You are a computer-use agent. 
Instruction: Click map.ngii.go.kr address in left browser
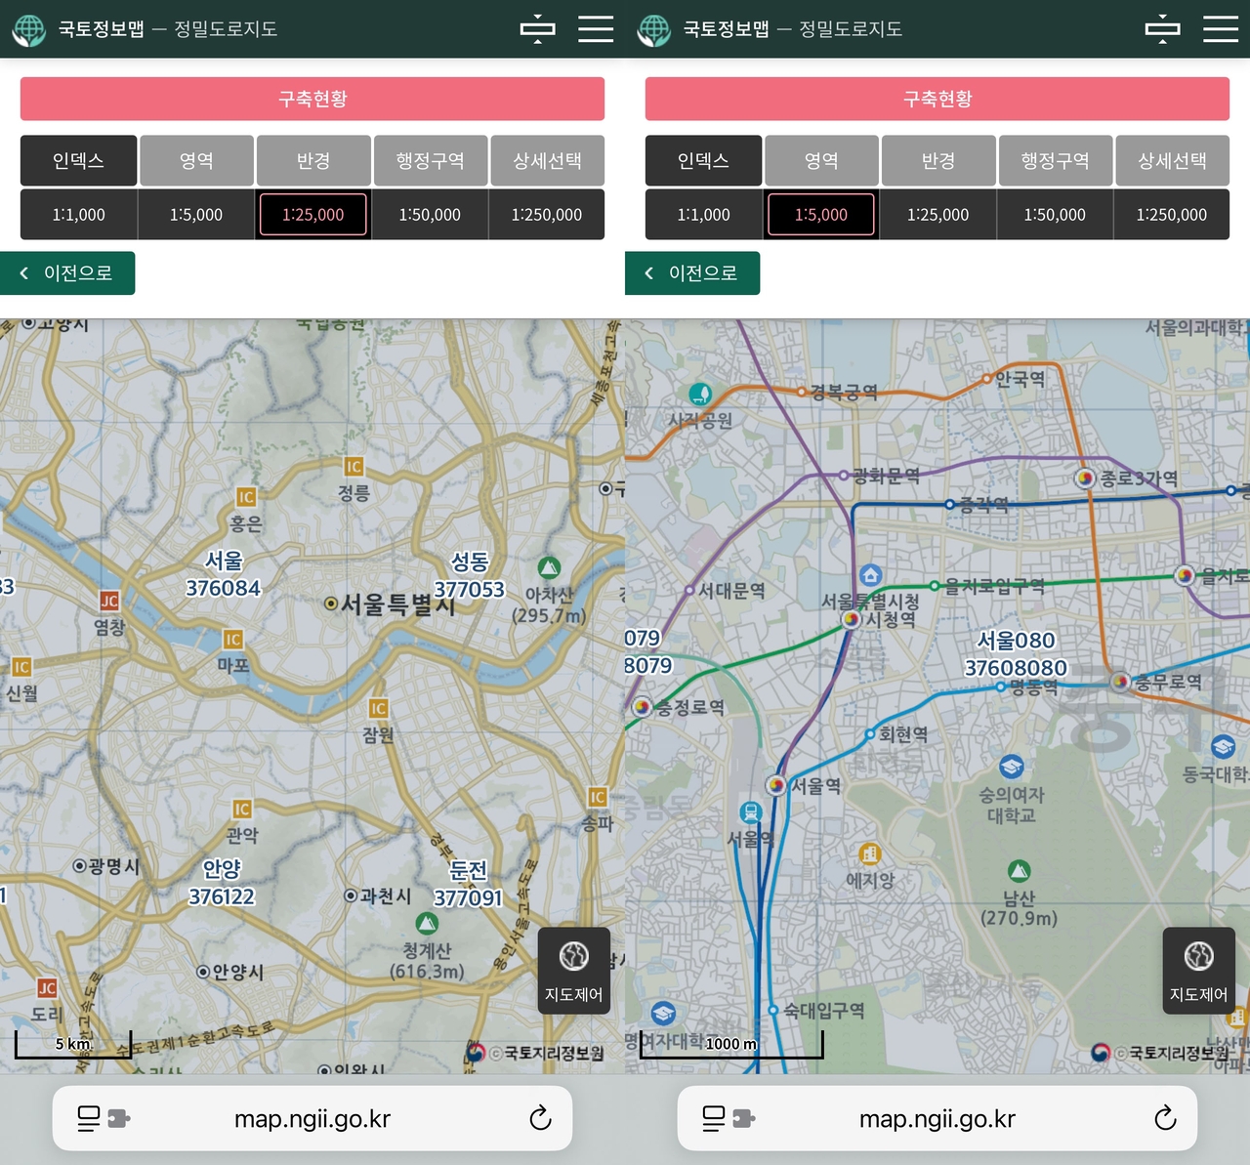point(312,1119)
